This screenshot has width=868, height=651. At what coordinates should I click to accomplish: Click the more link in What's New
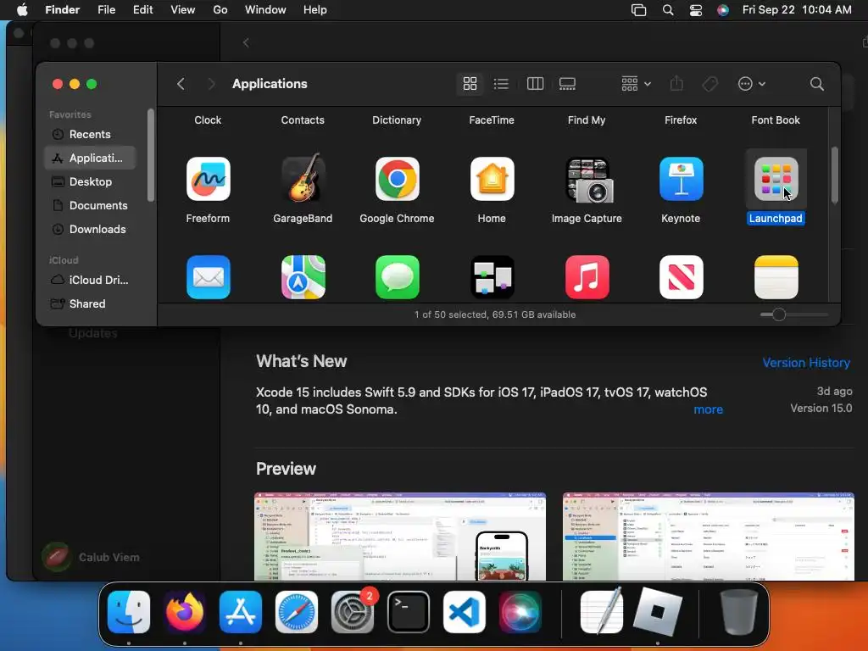coord(708,409)
